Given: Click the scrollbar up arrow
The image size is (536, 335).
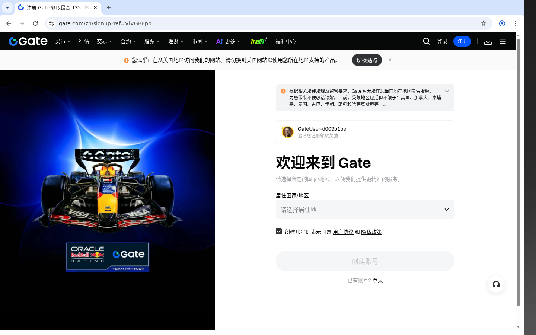Looking at the screenshot, I should (518, 35).
